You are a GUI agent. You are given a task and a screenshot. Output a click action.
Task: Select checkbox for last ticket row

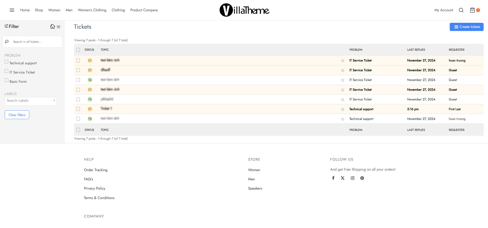78,119
